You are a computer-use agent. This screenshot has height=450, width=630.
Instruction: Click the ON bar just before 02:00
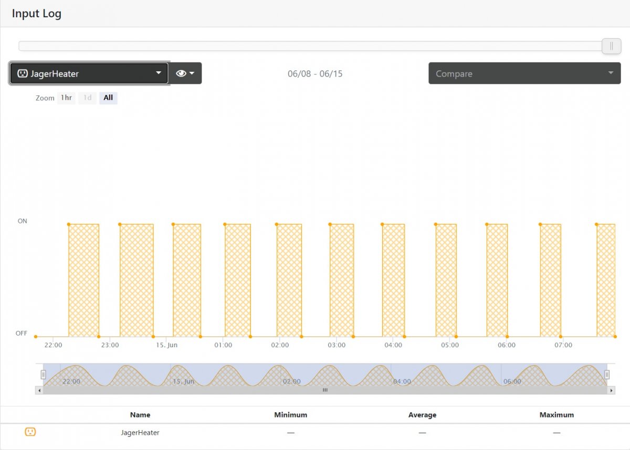(x=289, y=281)
